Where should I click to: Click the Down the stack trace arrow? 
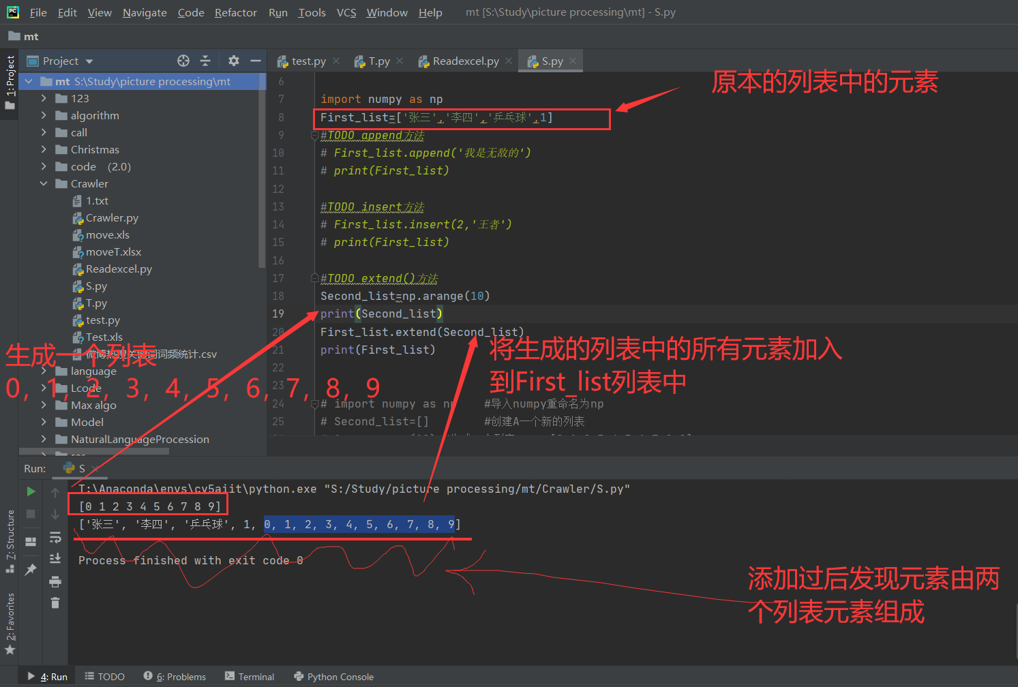55,515
